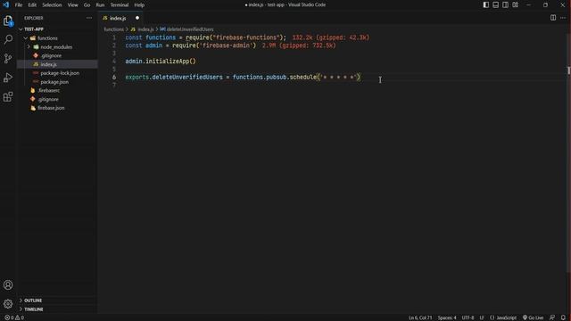Click the firebase-functions require string
Screen dimensions: 571x321
pos(246,37)
